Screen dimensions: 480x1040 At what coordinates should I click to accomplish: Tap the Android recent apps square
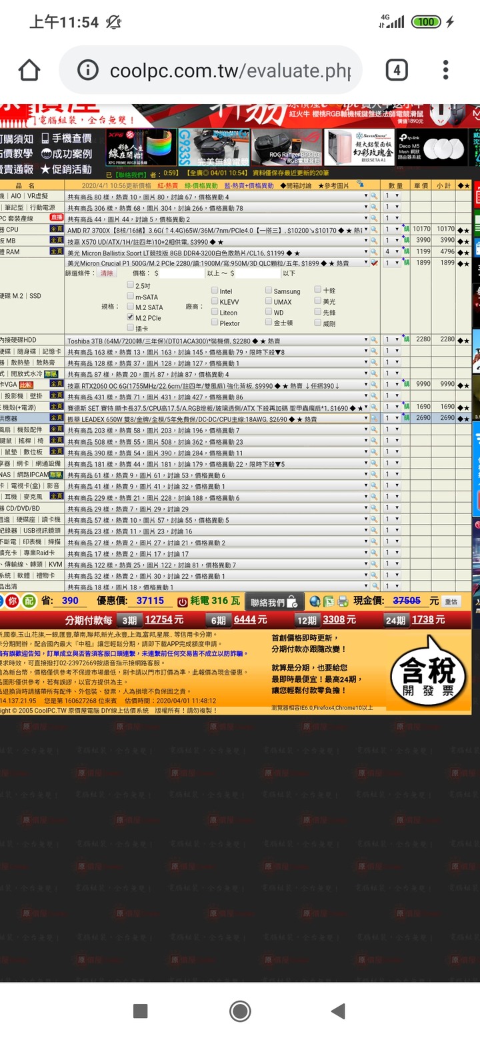click(140, 1011)
